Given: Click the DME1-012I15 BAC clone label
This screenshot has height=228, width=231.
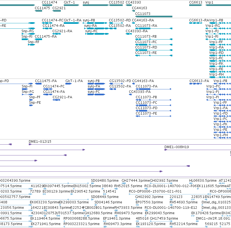Looking at the screenshot, I should pos(40,142).
